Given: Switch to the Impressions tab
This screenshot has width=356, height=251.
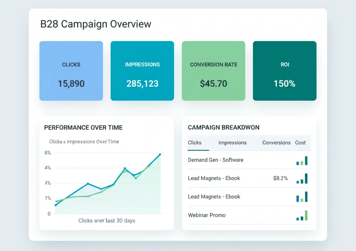Looking at the screenshot, I should (232, 143).
